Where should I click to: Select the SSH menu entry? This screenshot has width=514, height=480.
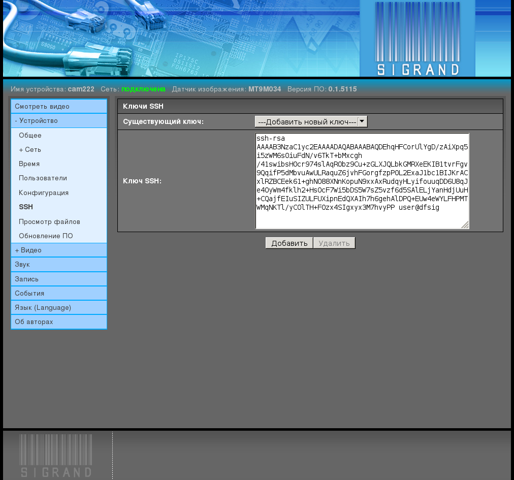(x=26, y=207)
